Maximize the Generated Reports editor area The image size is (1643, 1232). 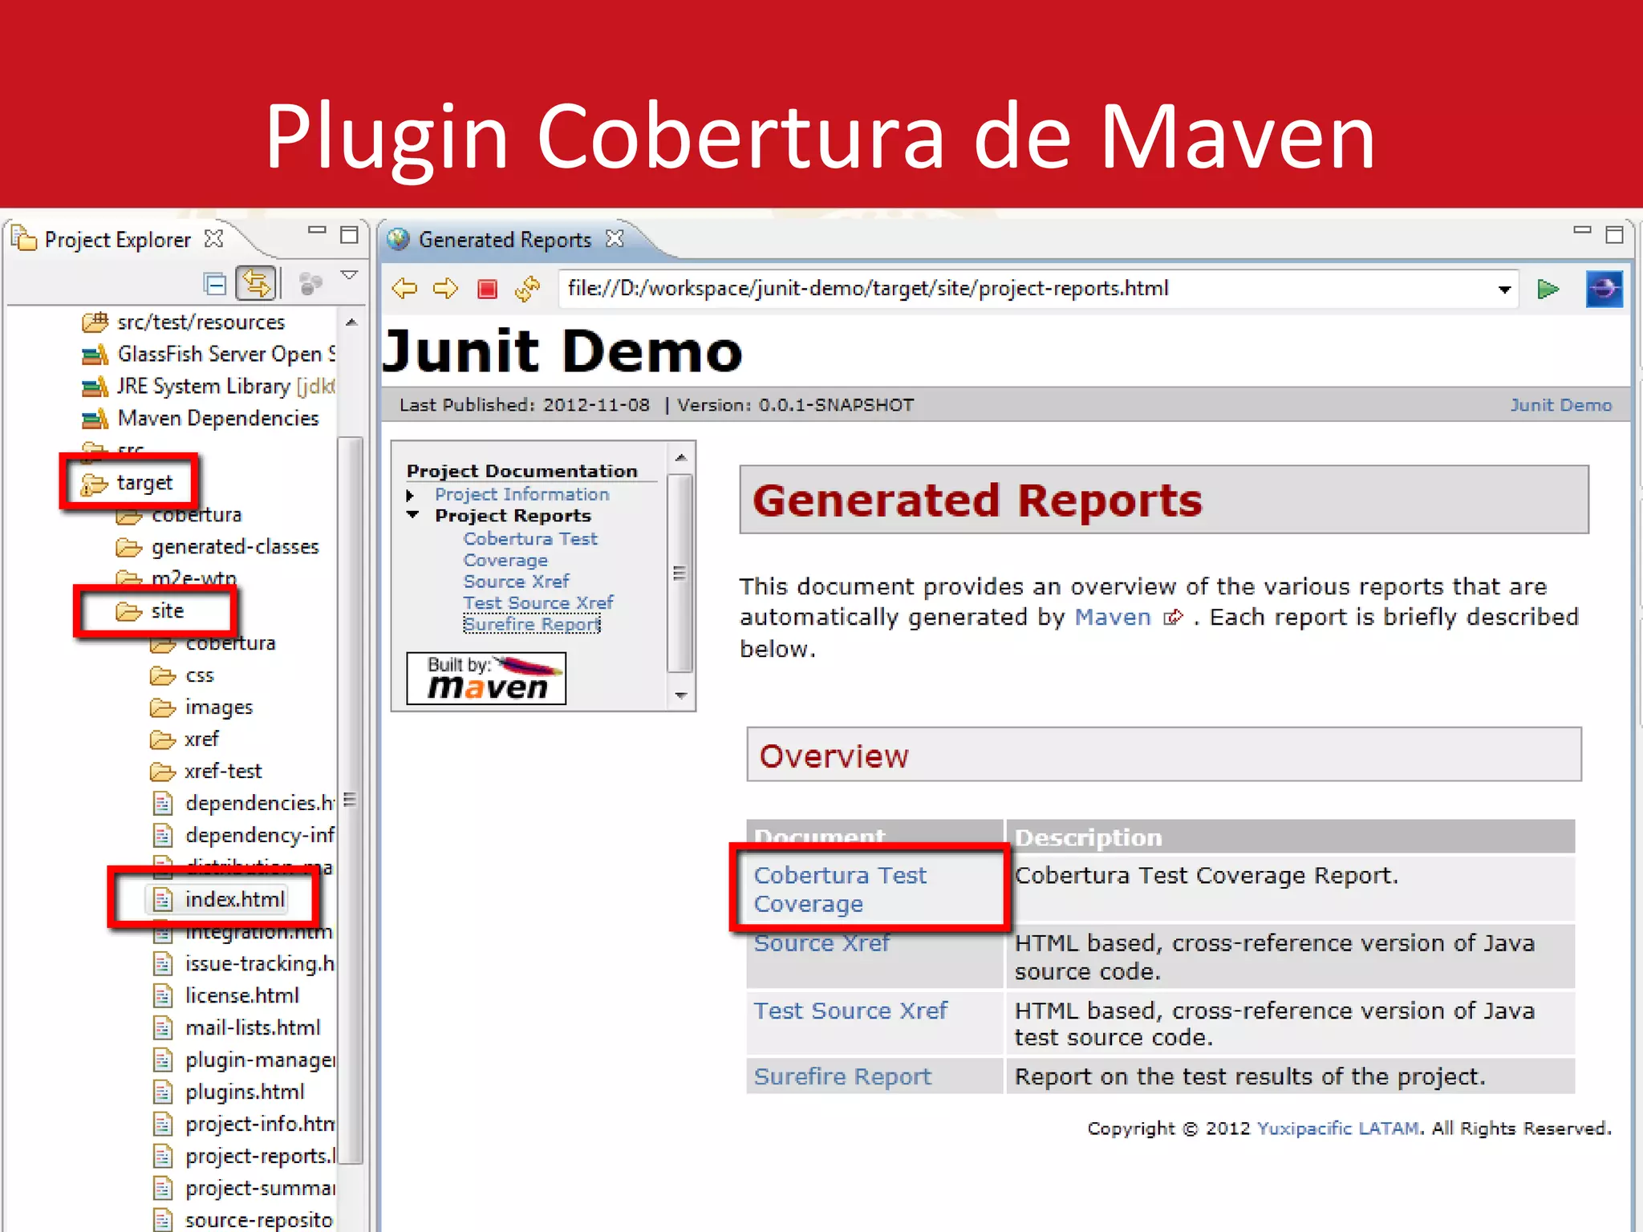(x=1614, y=234)
